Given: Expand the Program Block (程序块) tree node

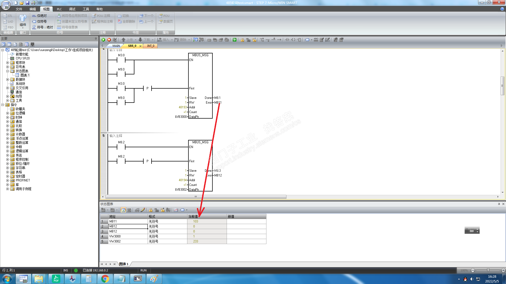Looking at the screenshot, I should [8, 63].
